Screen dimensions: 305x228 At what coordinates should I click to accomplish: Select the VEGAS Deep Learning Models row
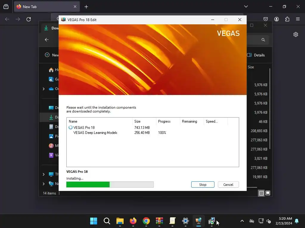pyautogui.click(x=153, y=133)
